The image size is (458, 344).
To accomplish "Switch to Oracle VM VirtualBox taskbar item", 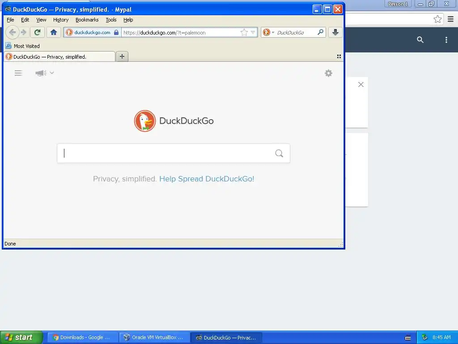I will (x=154, y=337).
